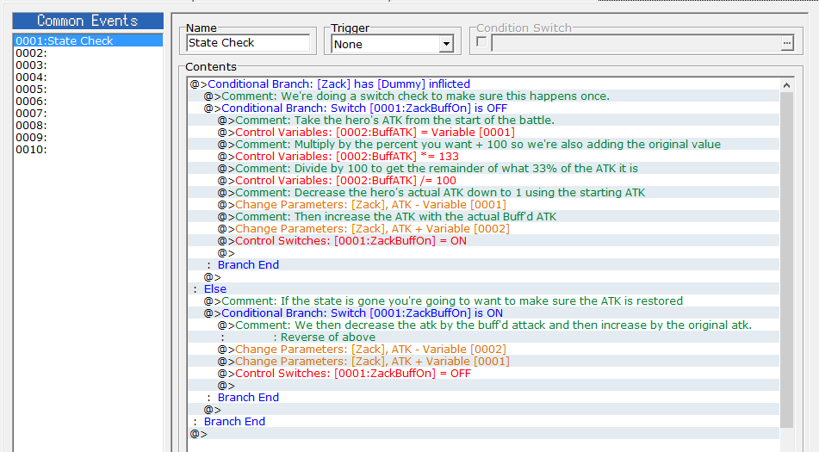This screenshot has height=452, width=819.
Task: Click the Condition Switch ellipsis browse button
Action: coord(786,43)
